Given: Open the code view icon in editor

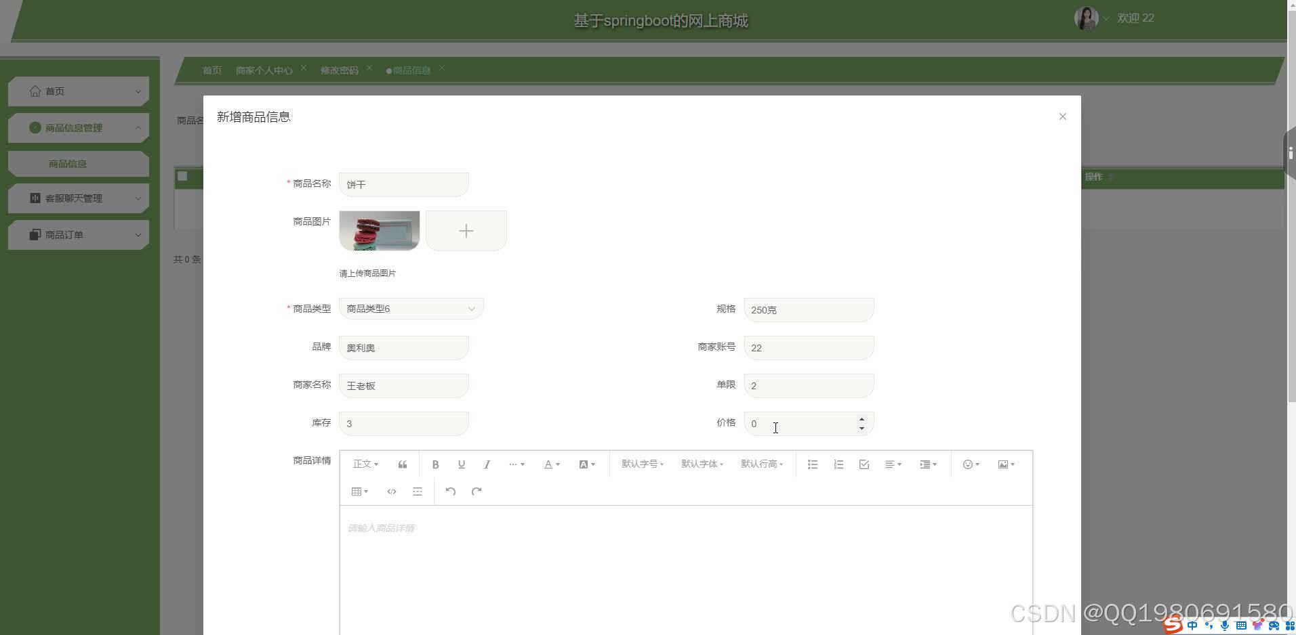Looking at the screenshot, I should pyautogui.click(x=391, y=491).
